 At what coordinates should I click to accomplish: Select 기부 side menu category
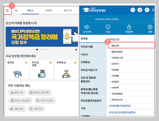[93, 108]
